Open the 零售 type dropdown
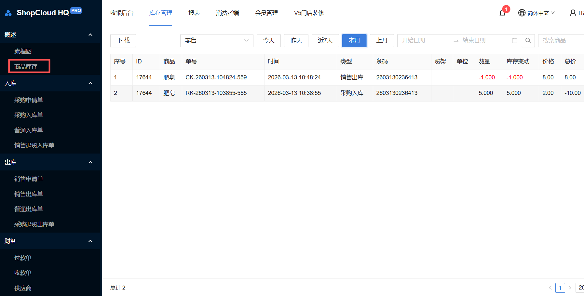This screenshot has height=296, width=584. coord(216,41)
